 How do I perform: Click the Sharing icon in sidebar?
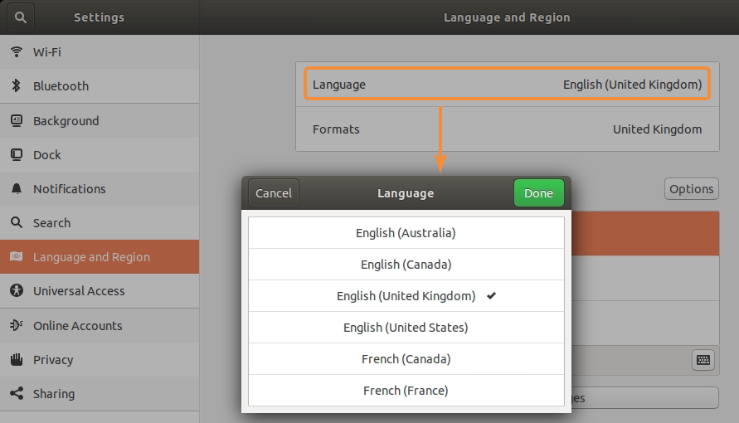[x=17, y=393]
